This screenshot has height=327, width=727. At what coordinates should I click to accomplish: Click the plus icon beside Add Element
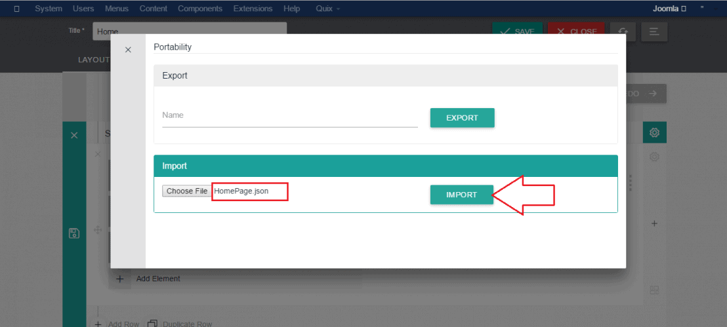pyautogui.click(x=119, y=279)
